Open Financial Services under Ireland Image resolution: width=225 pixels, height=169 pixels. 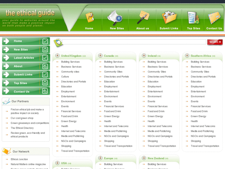tap(158, 106)
